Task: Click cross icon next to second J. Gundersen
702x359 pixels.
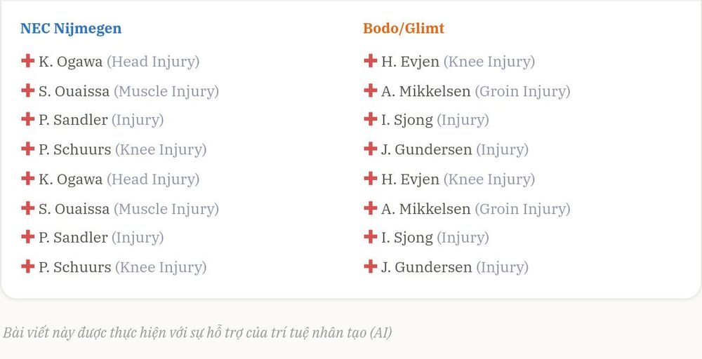Action: (370, 266)
